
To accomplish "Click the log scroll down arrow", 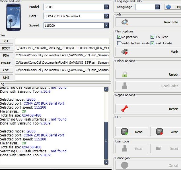I will (x=106, y=162).
